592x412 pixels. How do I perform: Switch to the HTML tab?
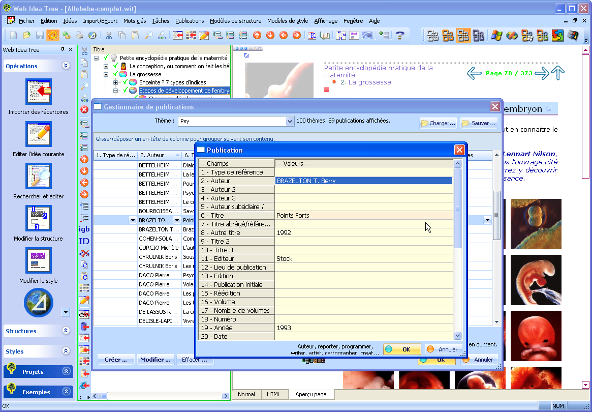tap(273, 394)
